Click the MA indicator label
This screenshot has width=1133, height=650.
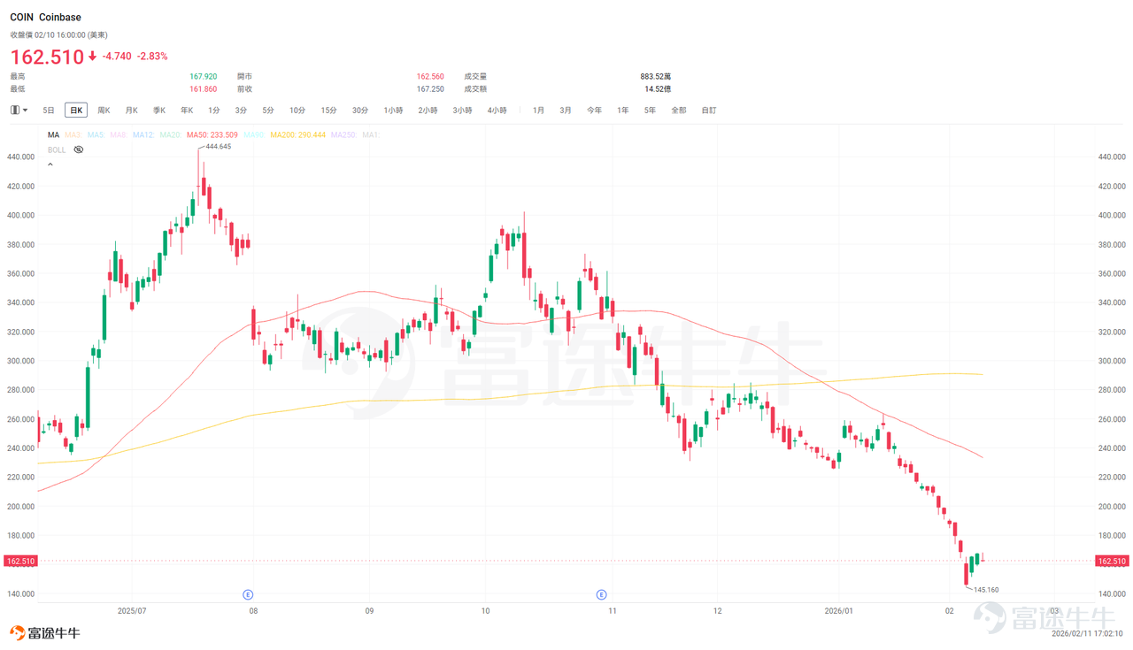[53, 134]
